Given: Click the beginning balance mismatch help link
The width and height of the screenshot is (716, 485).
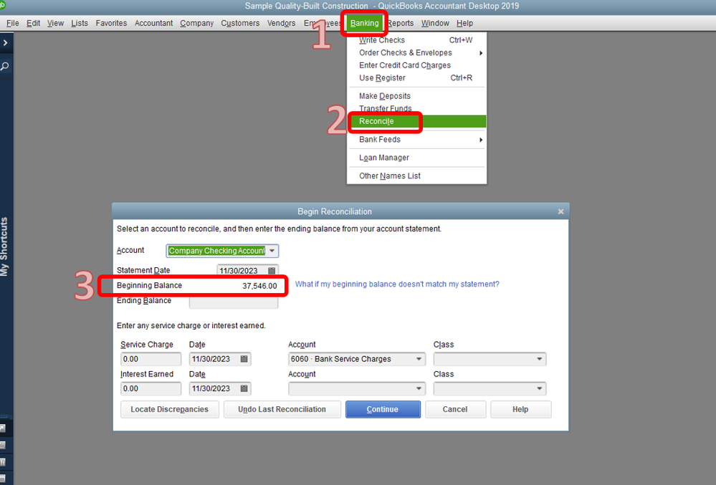Looking at the screenshot, I should [397, 284].
